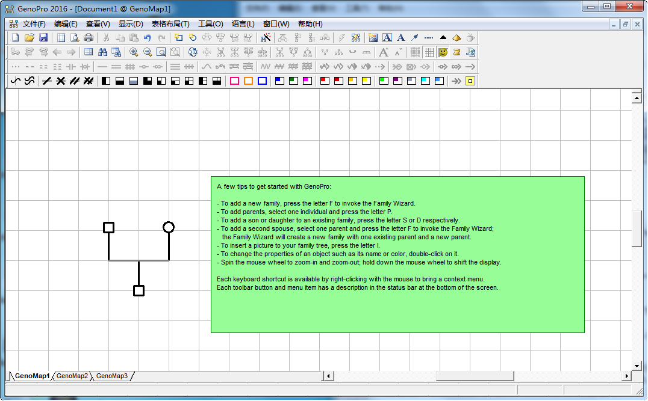
Task: Launch the Family Wizard magic wand icon
Action: [266, 37]
